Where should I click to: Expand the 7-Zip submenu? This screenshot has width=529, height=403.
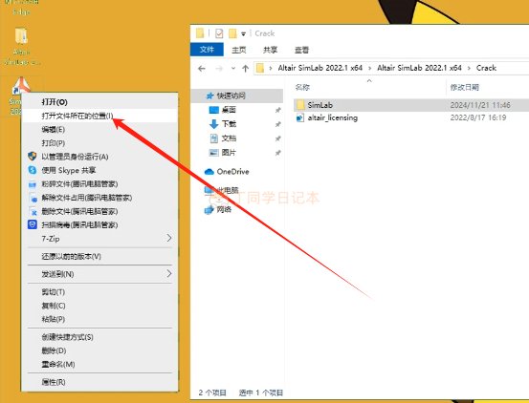[x=99, y=239]
